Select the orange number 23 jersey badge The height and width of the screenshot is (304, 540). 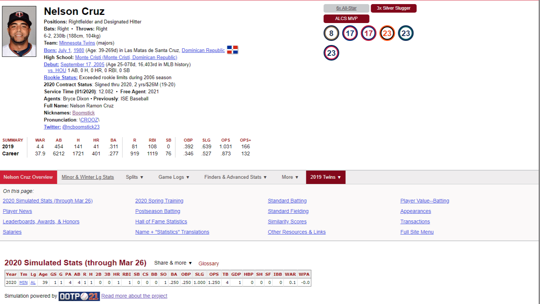coord(387,33)
